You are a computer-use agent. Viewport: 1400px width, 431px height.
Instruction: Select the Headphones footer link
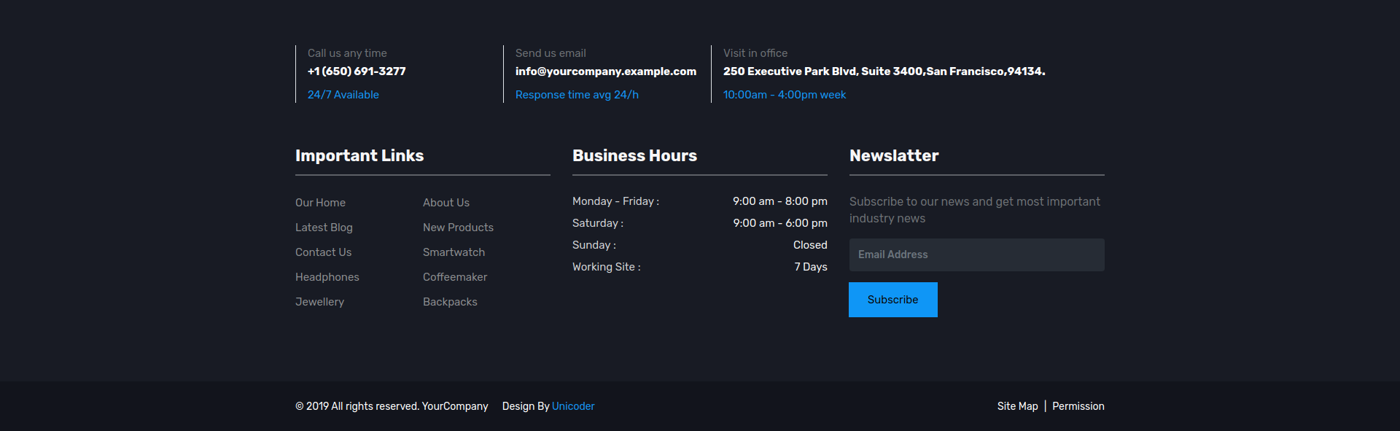[x=327, y=277]
